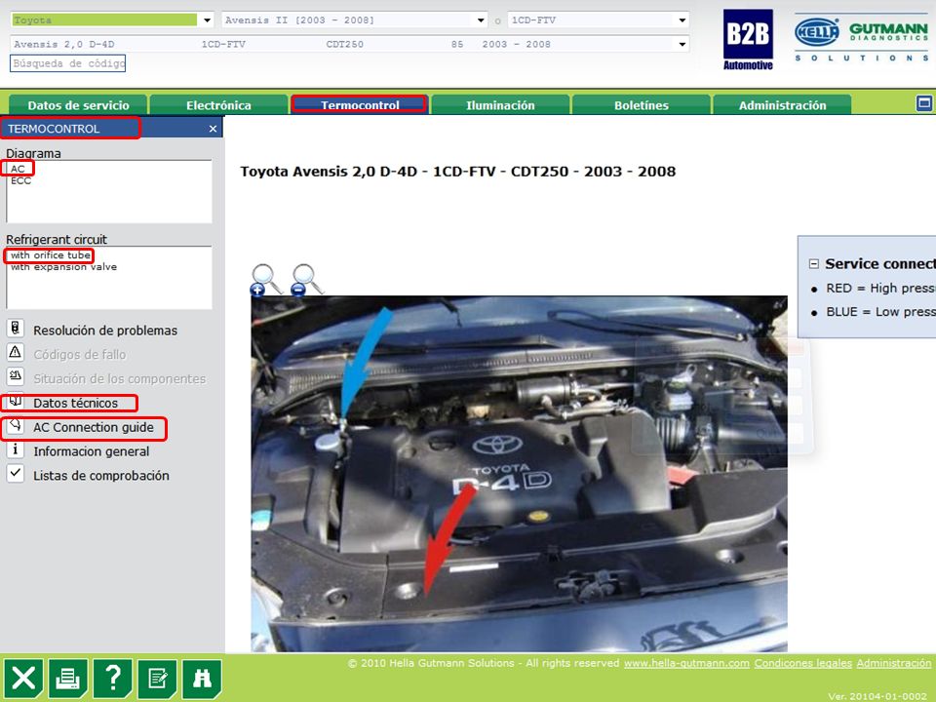Image resolution: width=936 pixels, height=702 pixels.
Task: Click the BLUE = Low pressure entry
Action: coord(880,312)
